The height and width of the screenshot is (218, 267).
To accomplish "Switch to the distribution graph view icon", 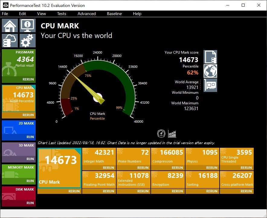I will pyautogui.click(x=172, y=134).
